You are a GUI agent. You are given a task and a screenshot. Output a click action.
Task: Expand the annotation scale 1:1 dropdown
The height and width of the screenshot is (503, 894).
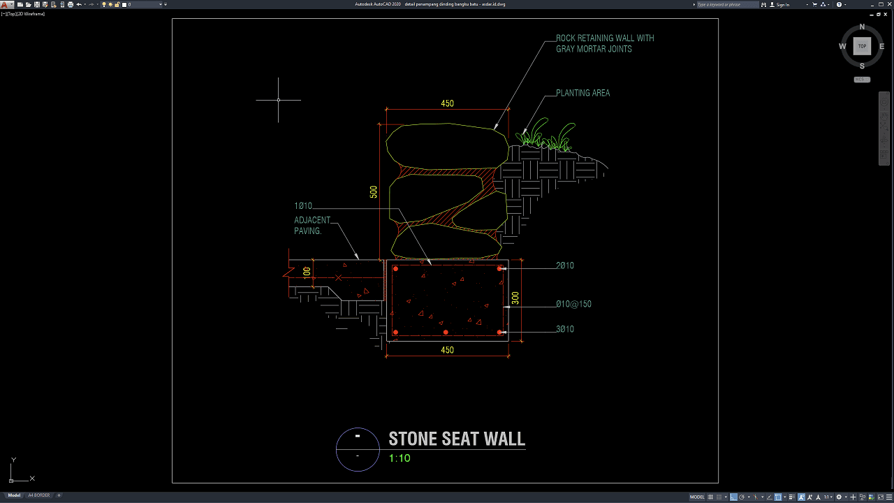(828, 497)
